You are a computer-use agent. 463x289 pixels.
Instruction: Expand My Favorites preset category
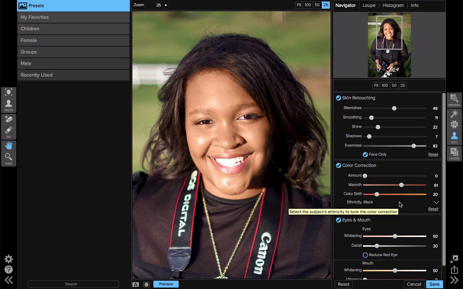click(x=73, y=17)
